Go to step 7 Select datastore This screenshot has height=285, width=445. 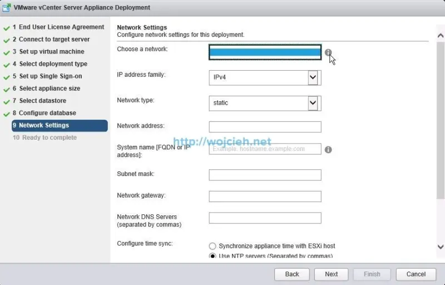click(x=39, y=101)
